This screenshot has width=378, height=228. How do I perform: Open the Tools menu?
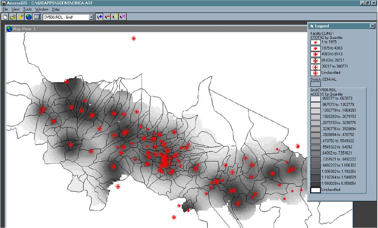coord(27,9)
